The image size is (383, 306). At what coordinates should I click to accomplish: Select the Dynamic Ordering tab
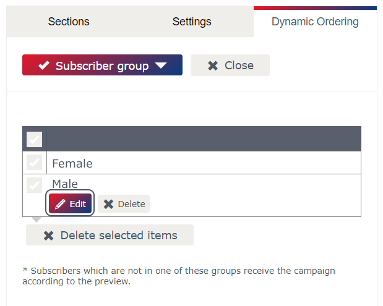click(315, 22)
